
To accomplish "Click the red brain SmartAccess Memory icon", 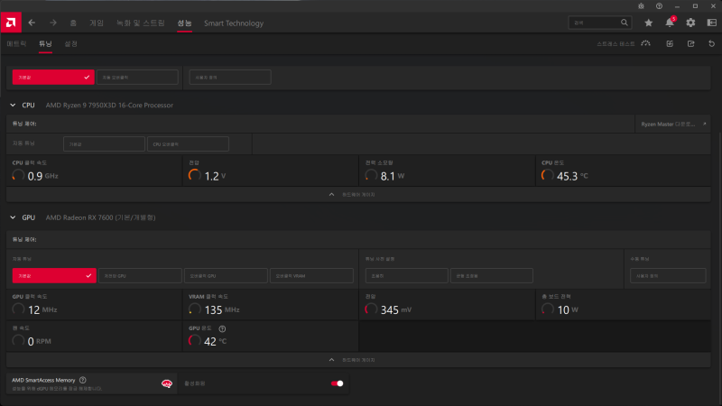I will coord(167,383).
